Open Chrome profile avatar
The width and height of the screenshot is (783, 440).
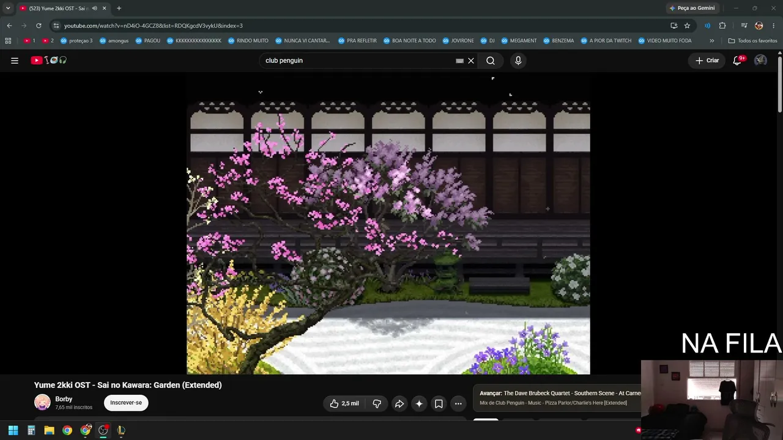tap(759, 26)
